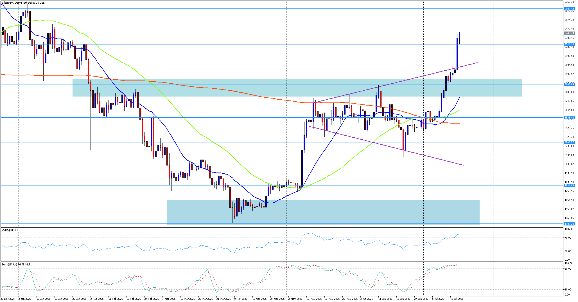
Task: Click the 2614.69 price axis label
Action: 569,110
